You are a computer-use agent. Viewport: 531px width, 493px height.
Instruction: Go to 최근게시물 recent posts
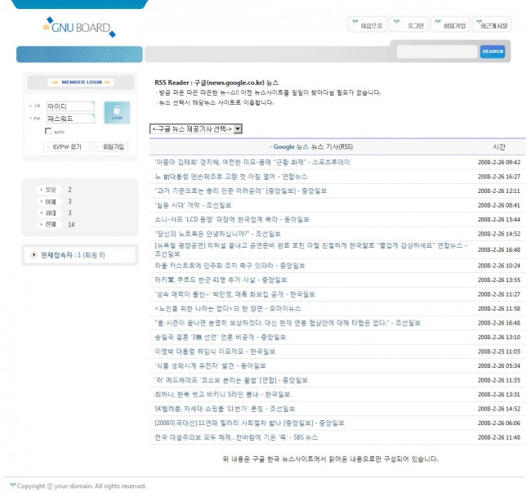493,25
